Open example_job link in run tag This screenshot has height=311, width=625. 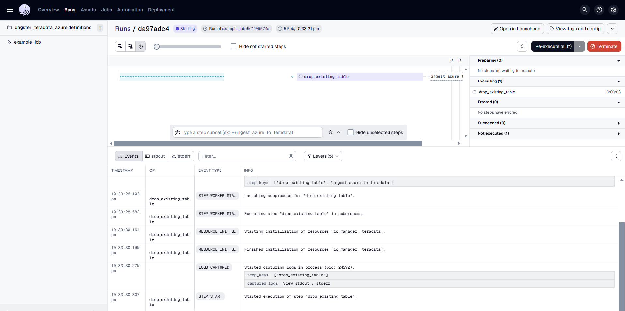[x=234, y=29]
